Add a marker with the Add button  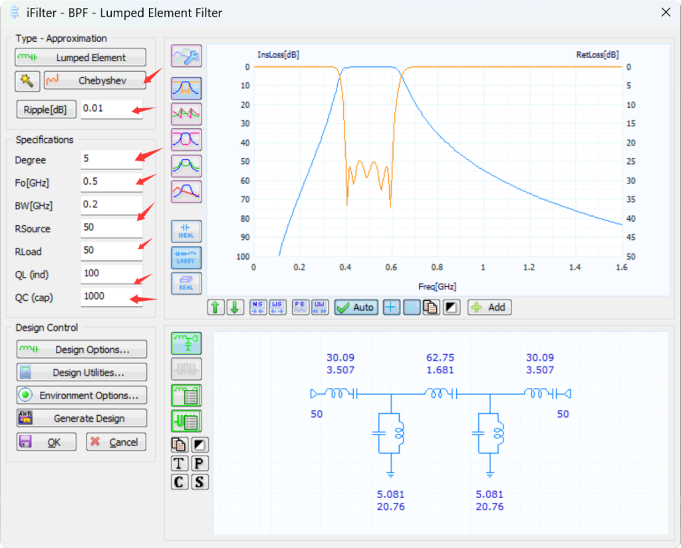pyautogui.click(x=489, y=307)
